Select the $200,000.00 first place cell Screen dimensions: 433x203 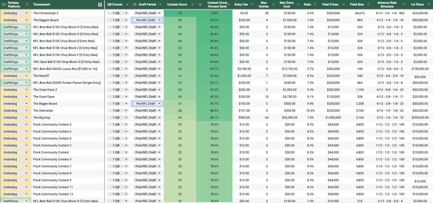click(420, 117)
